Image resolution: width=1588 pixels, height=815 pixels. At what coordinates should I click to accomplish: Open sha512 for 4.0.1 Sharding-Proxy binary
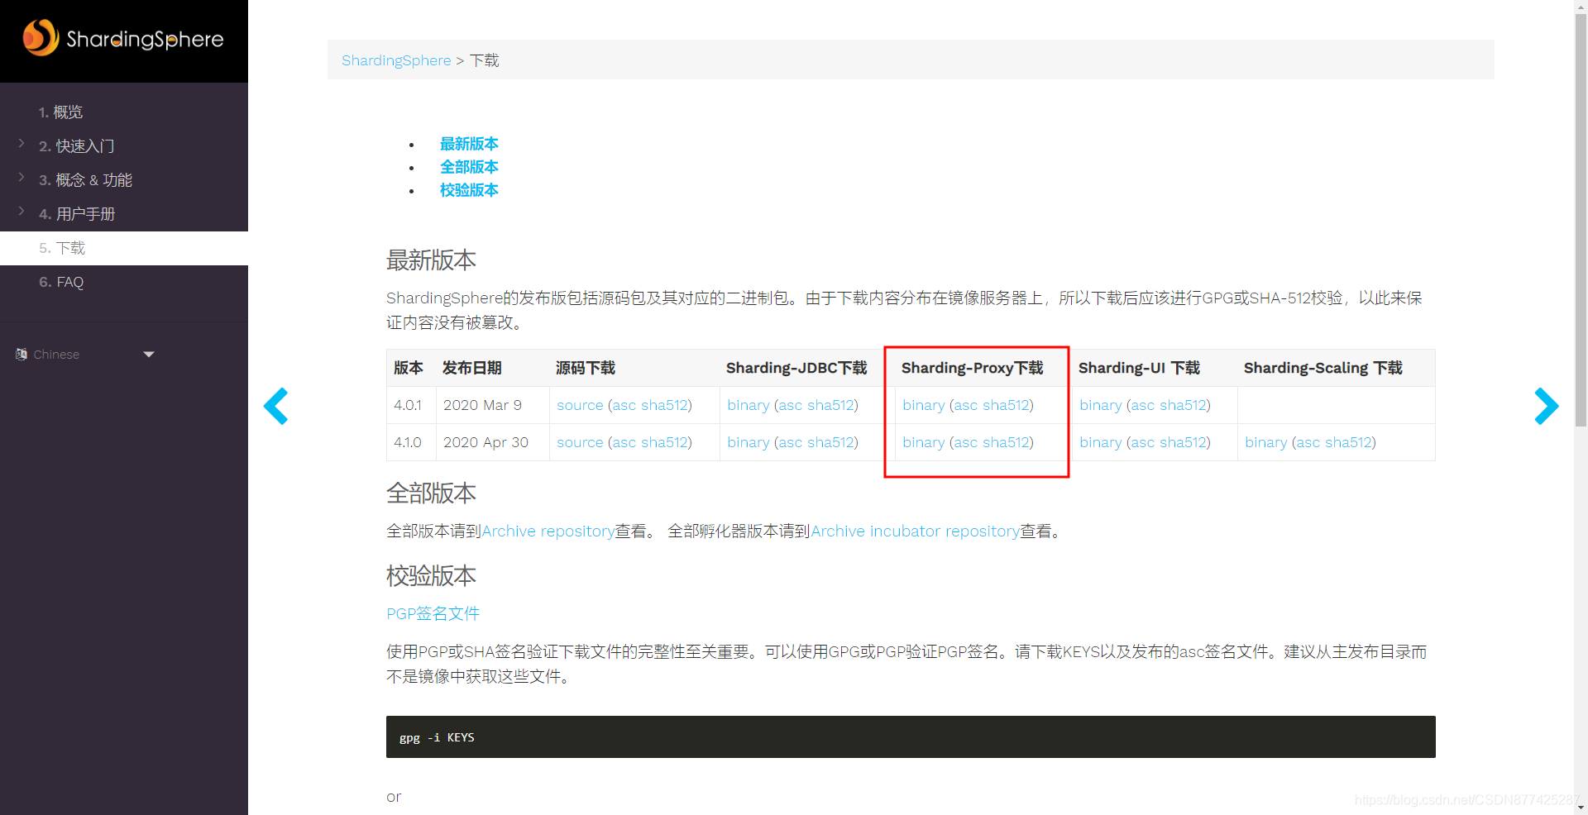[1006, 405]
